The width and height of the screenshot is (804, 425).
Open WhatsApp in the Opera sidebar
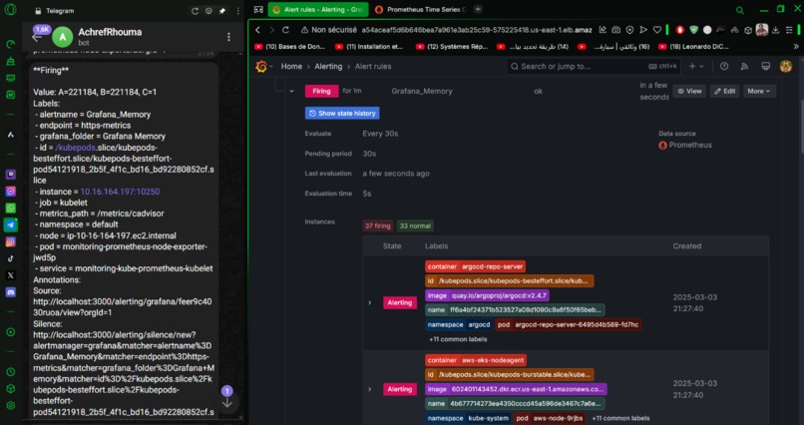coord(10,209)
